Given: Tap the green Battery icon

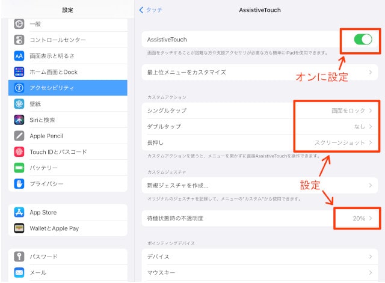Looking at the screenshot, I should click(19, 168).
